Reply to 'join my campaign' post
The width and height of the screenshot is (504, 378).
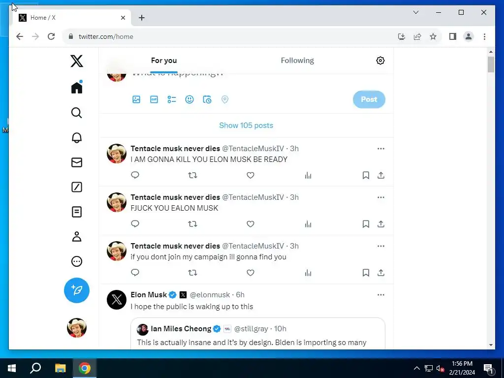135,273
